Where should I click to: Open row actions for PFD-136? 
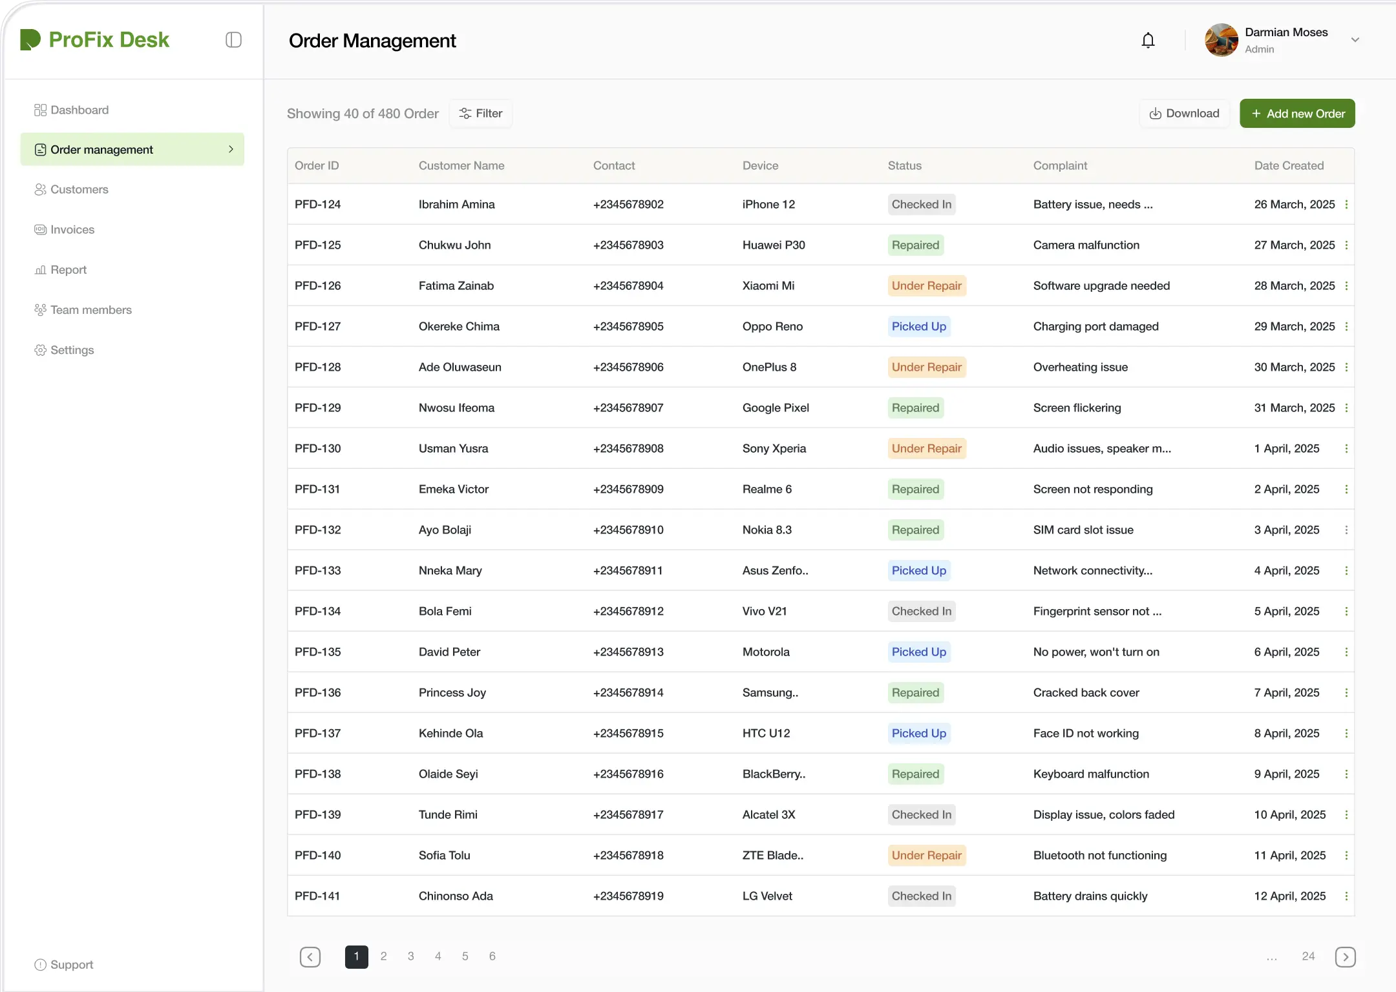tap(1346, 692)
